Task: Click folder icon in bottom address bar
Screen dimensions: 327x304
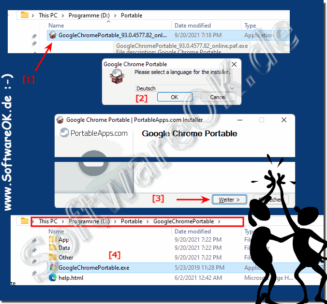Action: (x=25, y=221)
